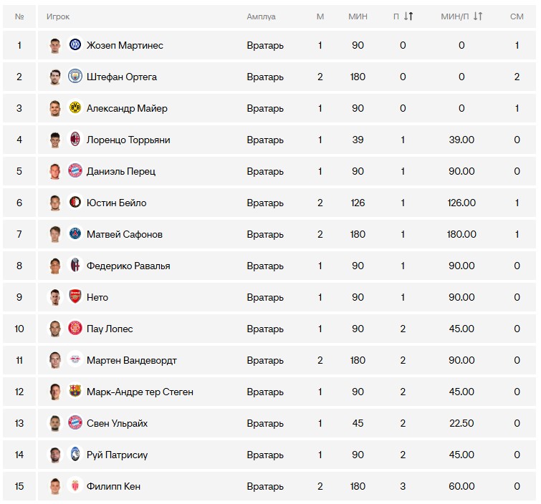Screen dimensions: 541x504
Task: Click Arsenal badge beside Нето
Action: tap(75, 297)
